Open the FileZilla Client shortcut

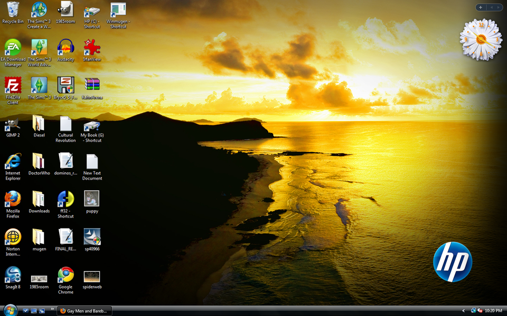(13, 85)
